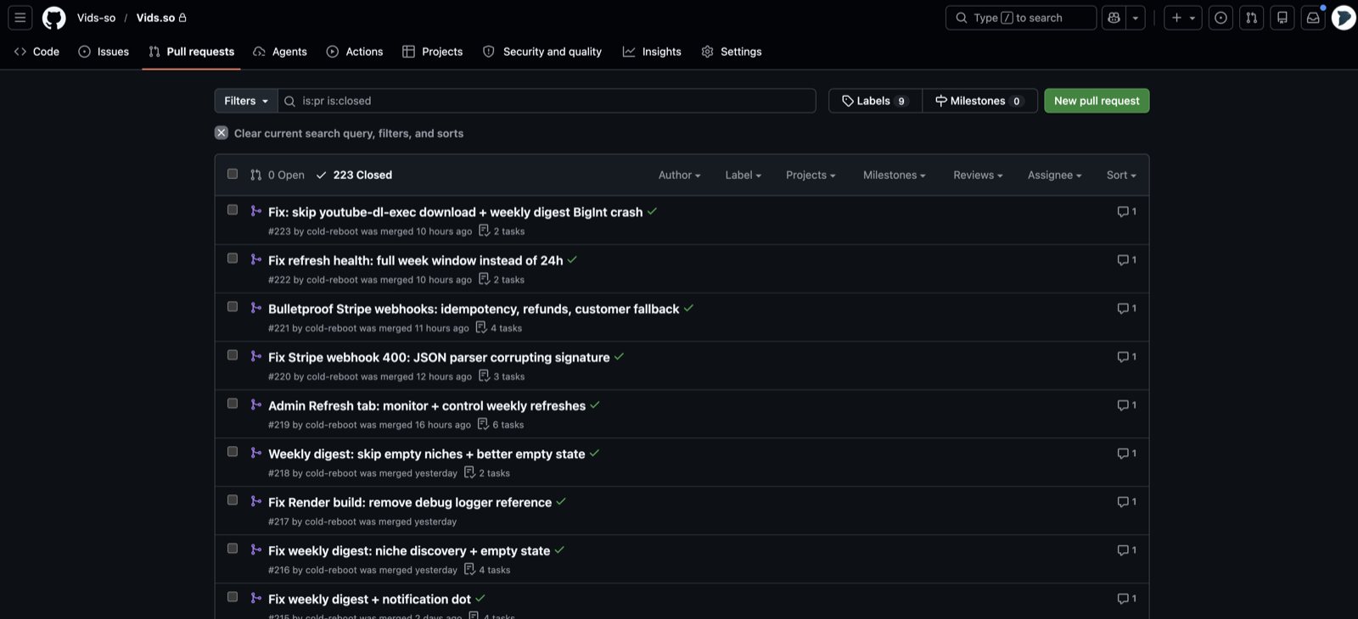Toggle the select-all pull requests checkbox
This screenshot has width=1358, height=619.
(x=233, y=174)
